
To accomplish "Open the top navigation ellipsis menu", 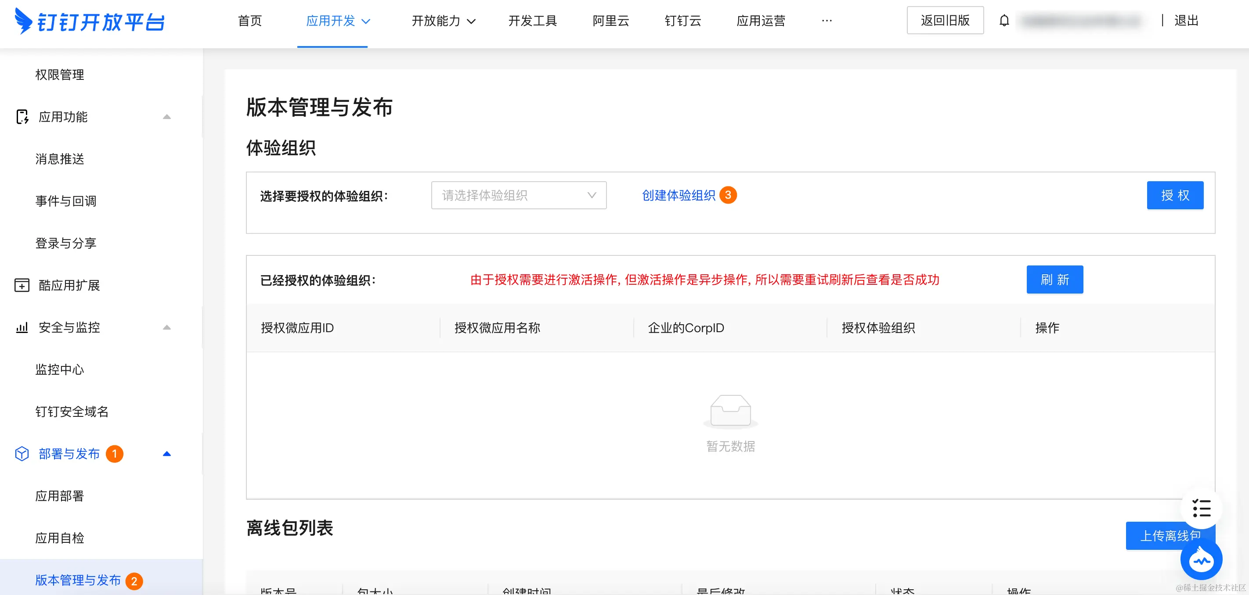I will [x=827, y=21].
